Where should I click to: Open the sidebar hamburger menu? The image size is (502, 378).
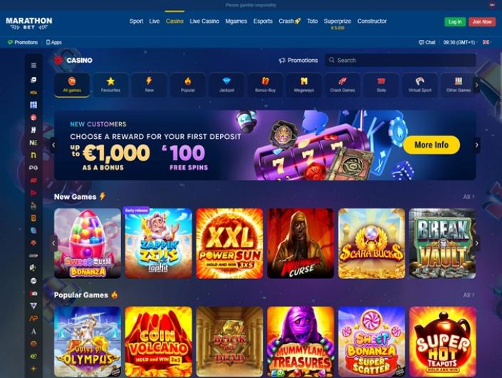click(x=33, y=66)
